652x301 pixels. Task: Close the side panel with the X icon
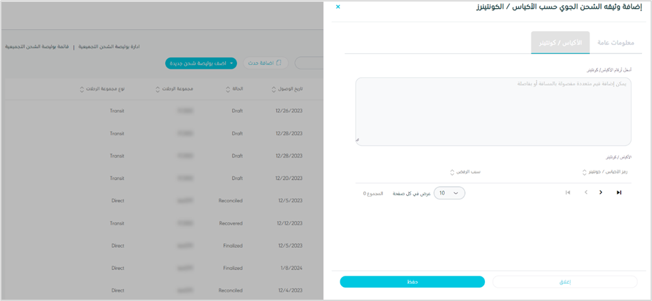click(338, 7)
